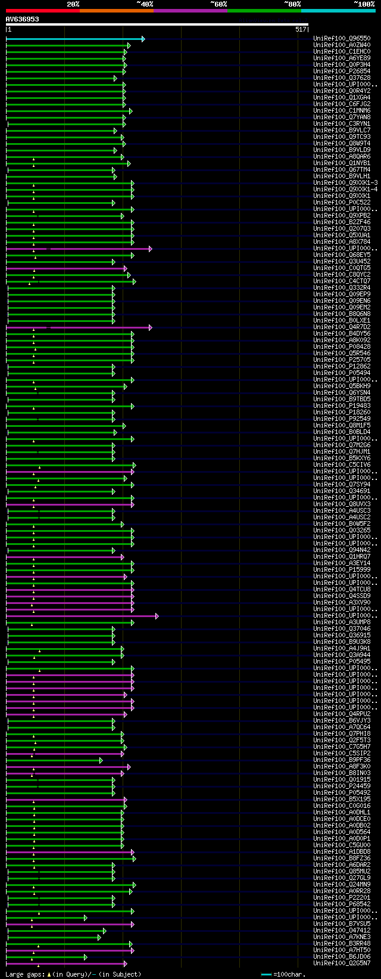Select hit label UniRef100_Q1NYB1
Screen dimensions: 381x979
pyautogui.click(x=342, y=163)
